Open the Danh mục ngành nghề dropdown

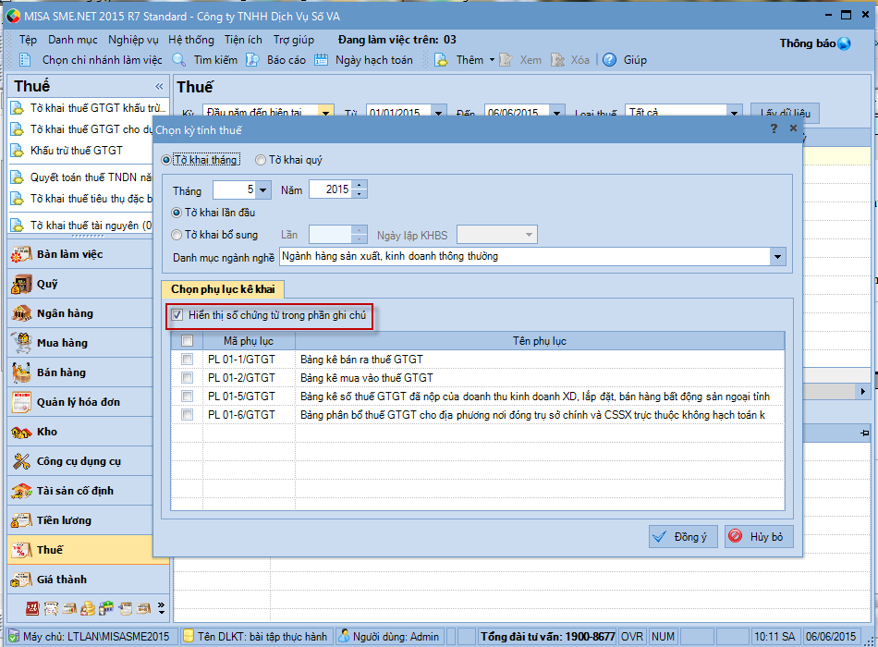[x=777, y=257]
